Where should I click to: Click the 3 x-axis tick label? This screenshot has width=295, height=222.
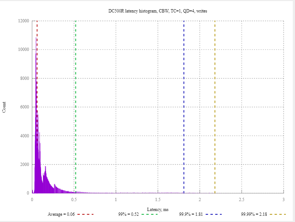click(x=284, y=200)
